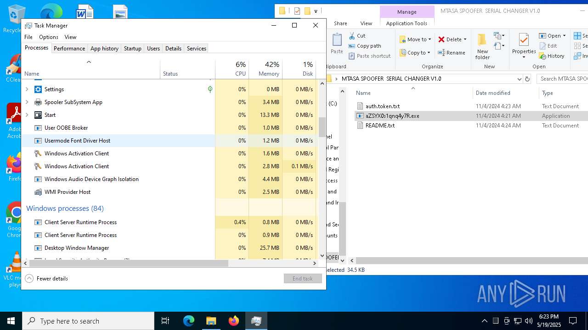The width and height of the screenshot is (588, 330).
Task: Select the first Windows Activation Client row
Action: click(x=170, y=154)
